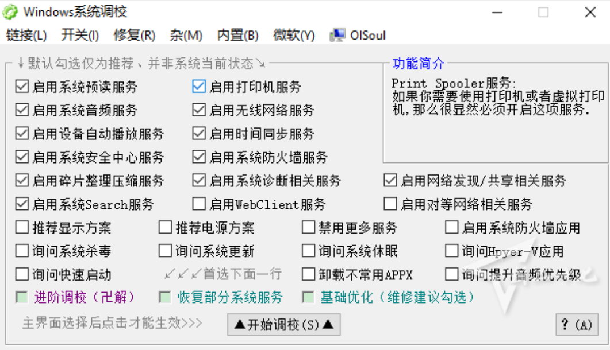
Task: Enable 询问Hpyer-V应用 option
Action: [x=452, y=251]
